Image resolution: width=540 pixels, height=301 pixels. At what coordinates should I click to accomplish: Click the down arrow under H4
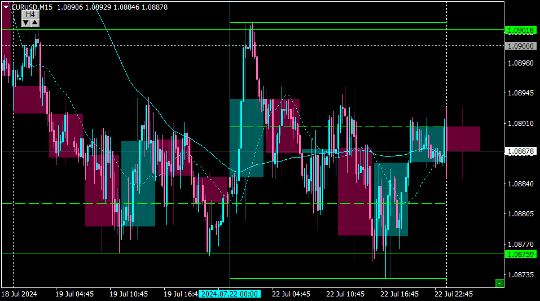26,23
